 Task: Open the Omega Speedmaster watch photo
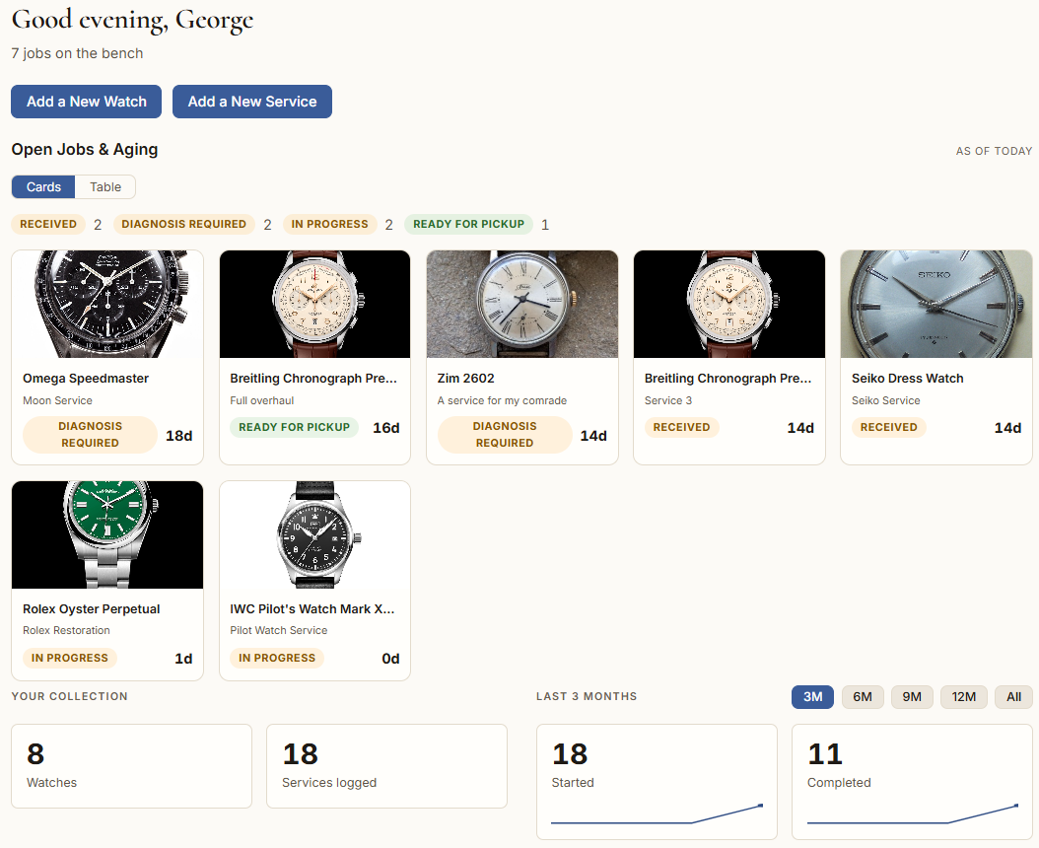point(107,305)
